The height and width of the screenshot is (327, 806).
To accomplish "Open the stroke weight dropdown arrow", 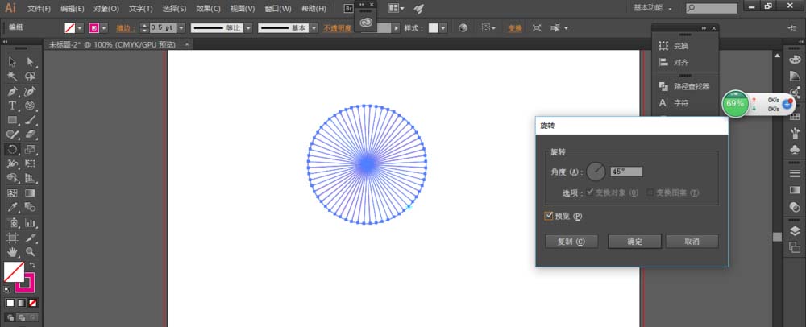I will 181,28.
